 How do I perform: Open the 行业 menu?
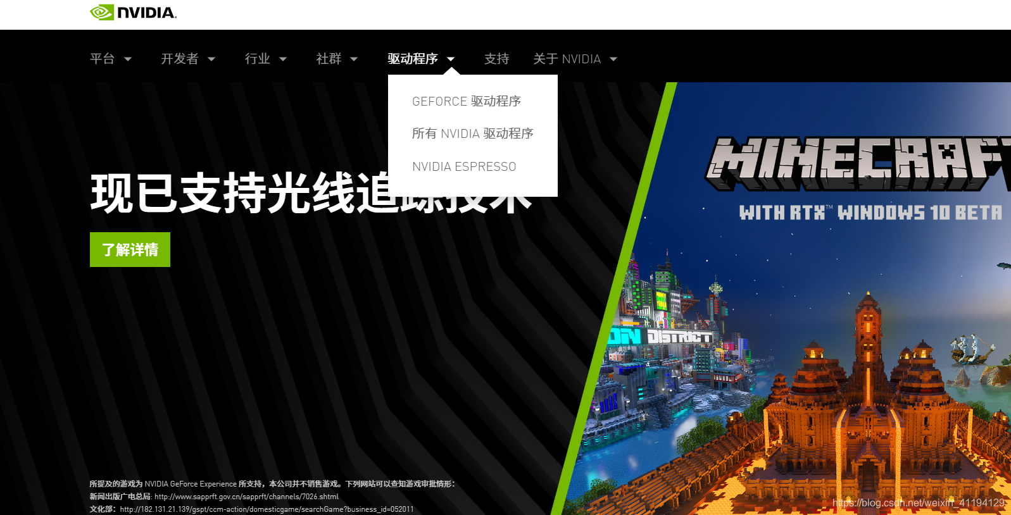258,59
